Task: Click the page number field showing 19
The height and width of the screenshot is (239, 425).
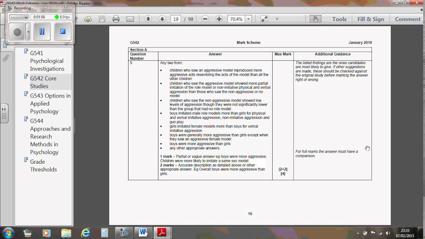Action: pos(176,19)
